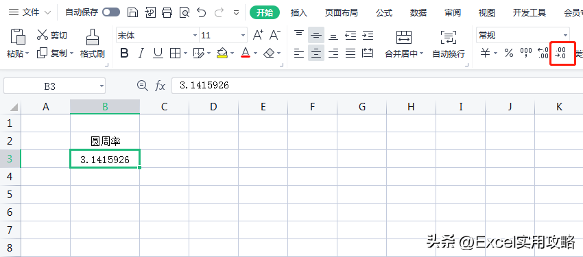
Task: Open number format 常规 dropdown
Action: point(566,36)
